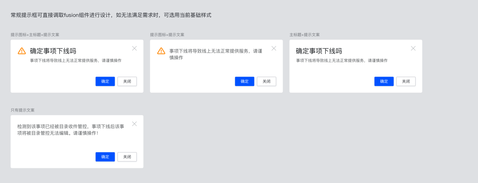This screenshot has width=478, height=183.
Task: Click 确定 in 提示图标+主标题+提示文案 dialog
Action: (x=105, y=81)
